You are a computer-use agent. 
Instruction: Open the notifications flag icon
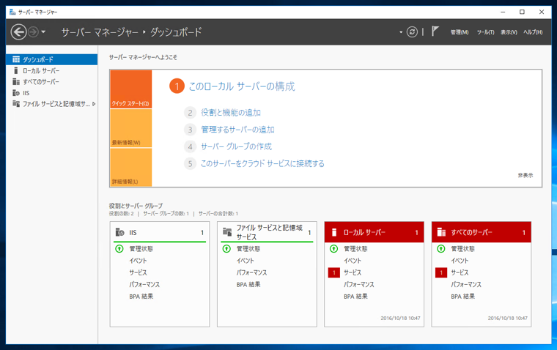[435, 31]
